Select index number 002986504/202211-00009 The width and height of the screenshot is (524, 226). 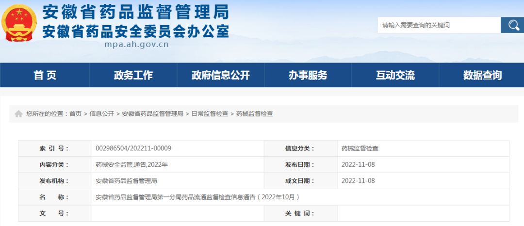click(133, 148)
